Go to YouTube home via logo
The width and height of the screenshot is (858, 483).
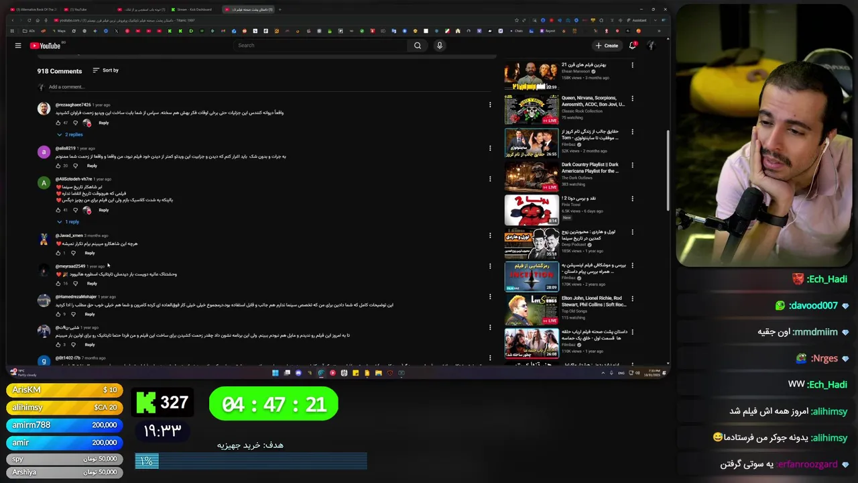pyautogui.click(x=45, y=46)
